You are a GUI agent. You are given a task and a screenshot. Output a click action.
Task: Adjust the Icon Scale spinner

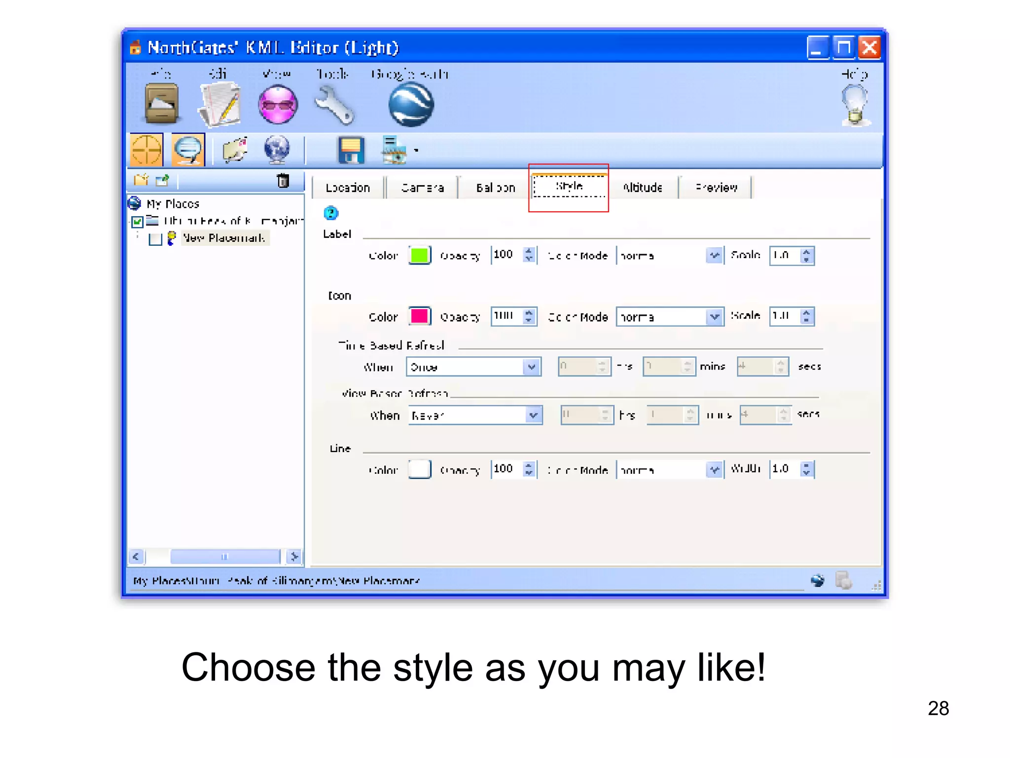click(x=806, y=316)
